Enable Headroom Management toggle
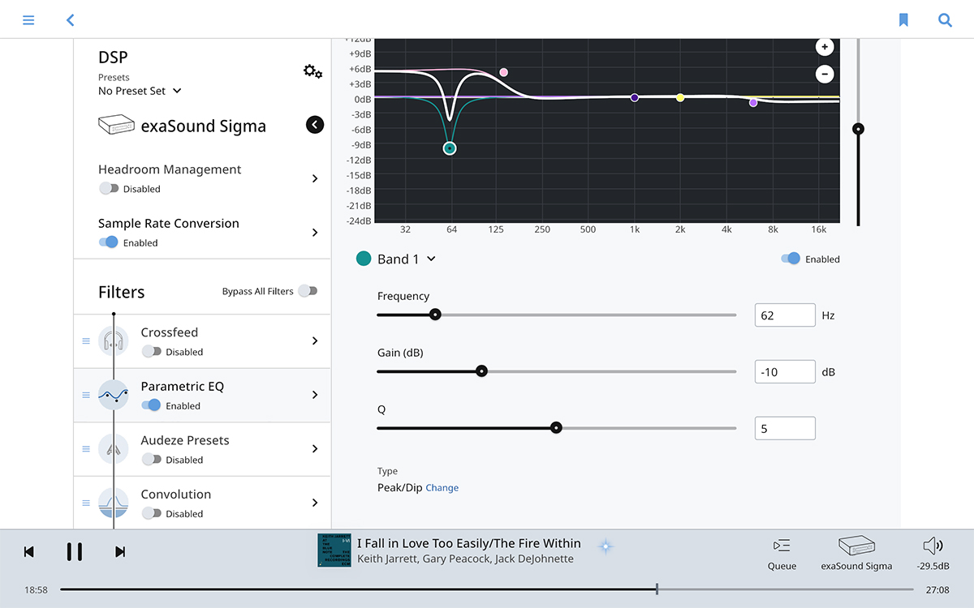This screenshot has height=608, width=974. click(x=109, y=189)
